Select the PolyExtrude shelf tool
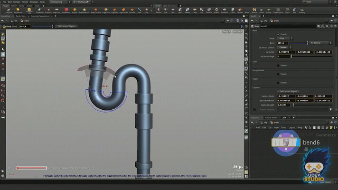 tap(19, 9)
